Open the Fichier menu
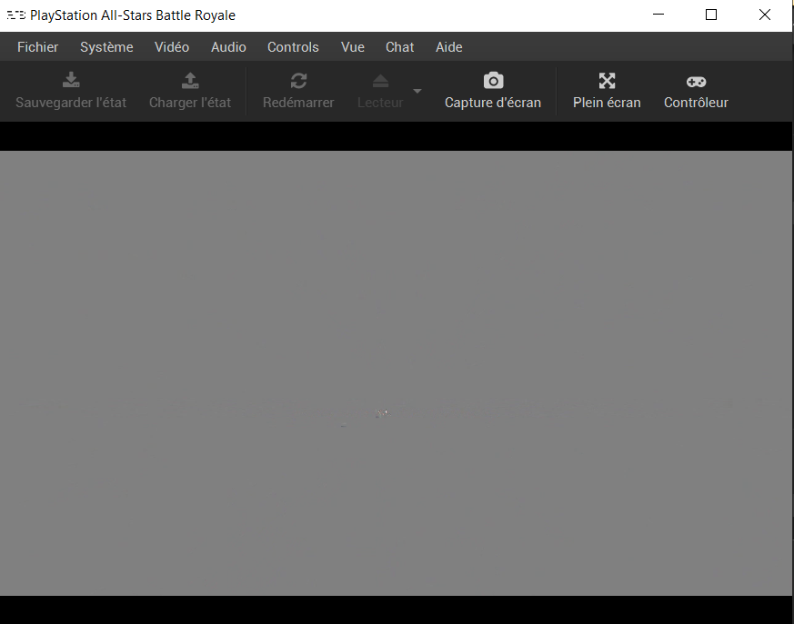Image resolution: width=794 pixels, height=624 pixels. (x=37, y=47)
